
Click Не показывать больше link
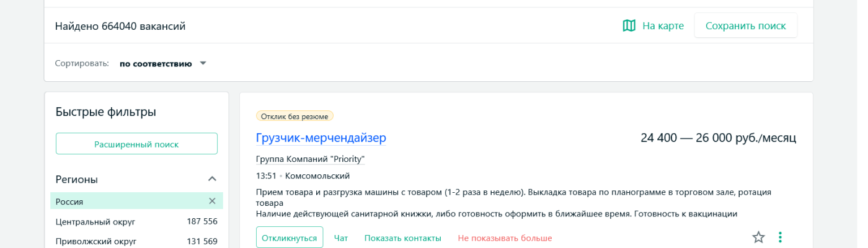tap(505, 238)
